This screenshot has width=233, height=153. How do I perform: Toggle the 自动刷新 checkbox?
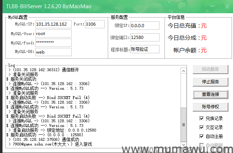click(202, 145)
